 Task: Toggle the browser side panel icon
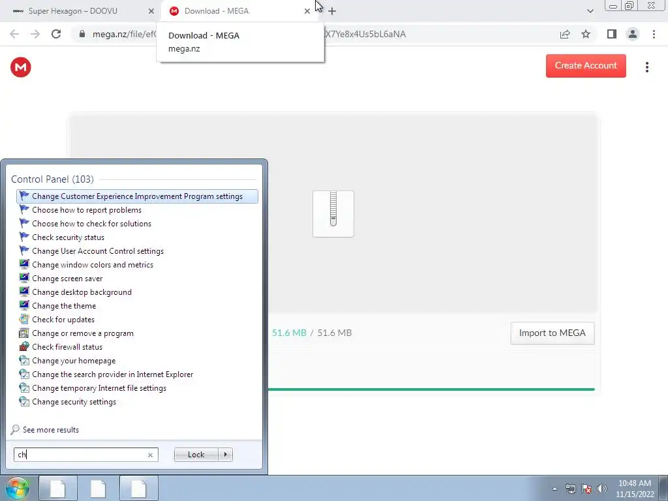point(612,34)
